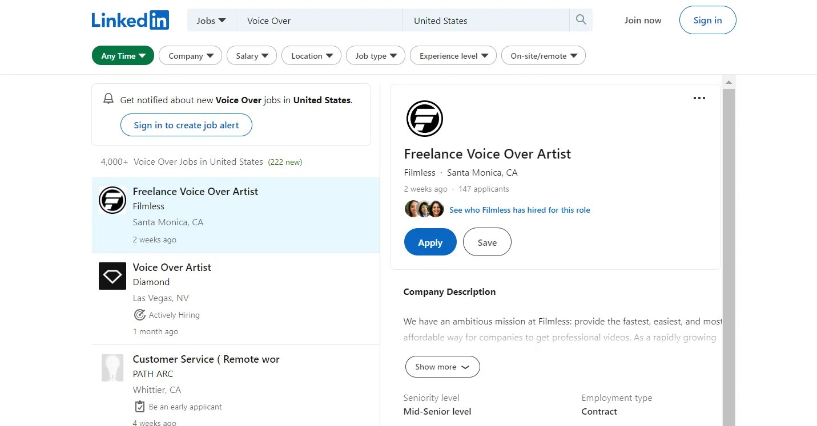This screenshot has width=817, height=426.
Task: Click the United States location field
Action: click(x=486, y=21)
